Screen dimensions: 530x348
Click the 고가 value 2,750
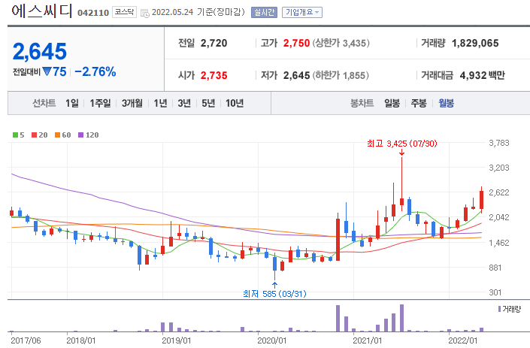[296, 44]
